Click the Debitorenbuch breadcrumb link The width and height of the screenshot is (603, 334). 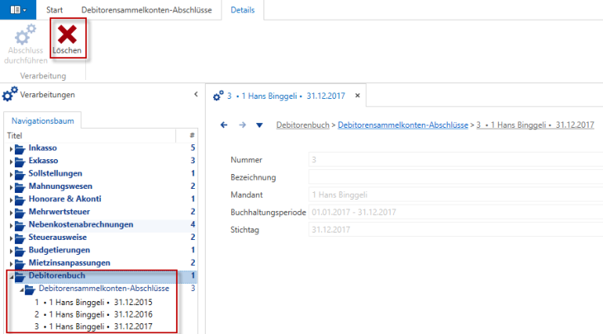click(302, 125)
